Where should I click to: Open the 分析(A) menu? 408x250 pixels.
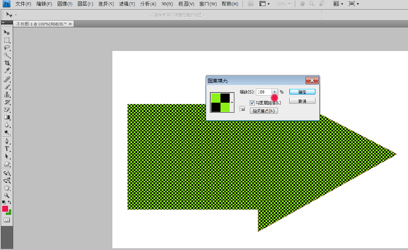pyautogui.click(x=148, y=4)
